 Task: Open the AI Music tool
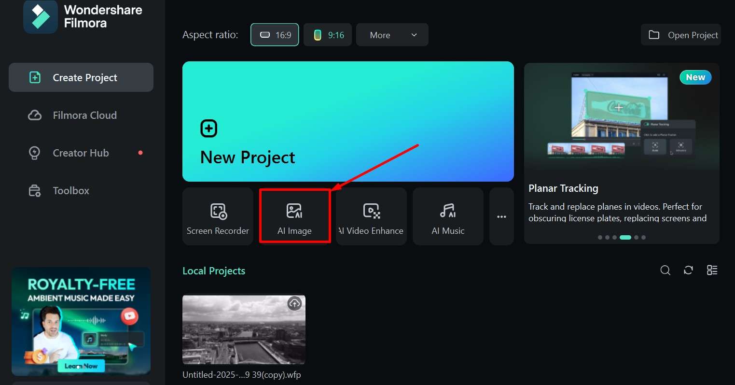(448, 216)
